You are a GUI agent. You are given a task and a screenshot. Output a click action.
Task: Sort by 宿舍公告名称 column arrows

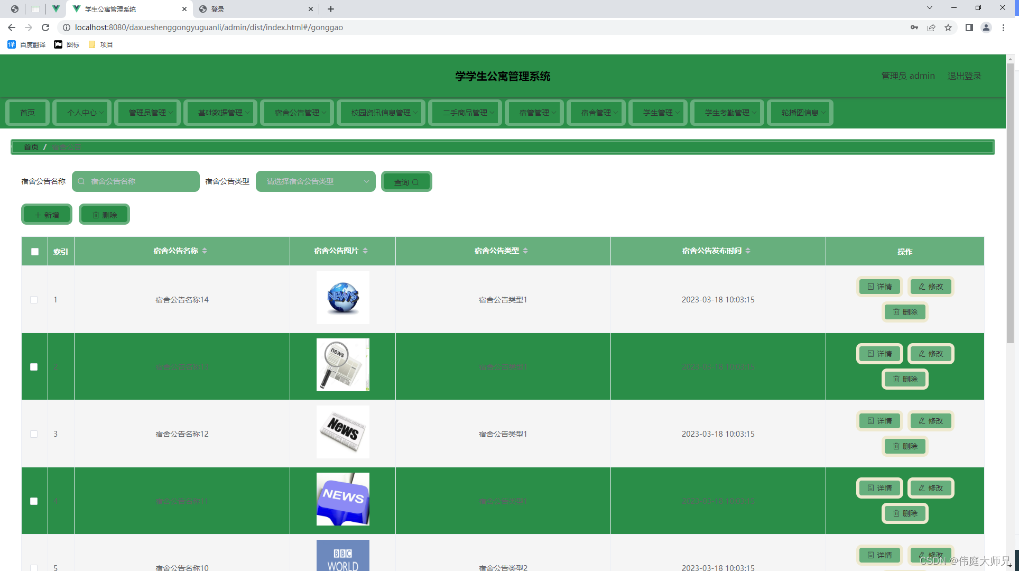[x=205, y=251]
